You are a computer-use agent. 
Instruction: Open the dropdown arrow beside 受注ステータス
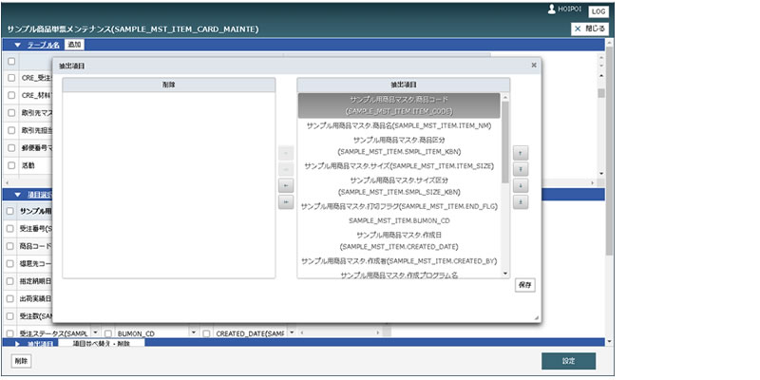coord(95,333)
